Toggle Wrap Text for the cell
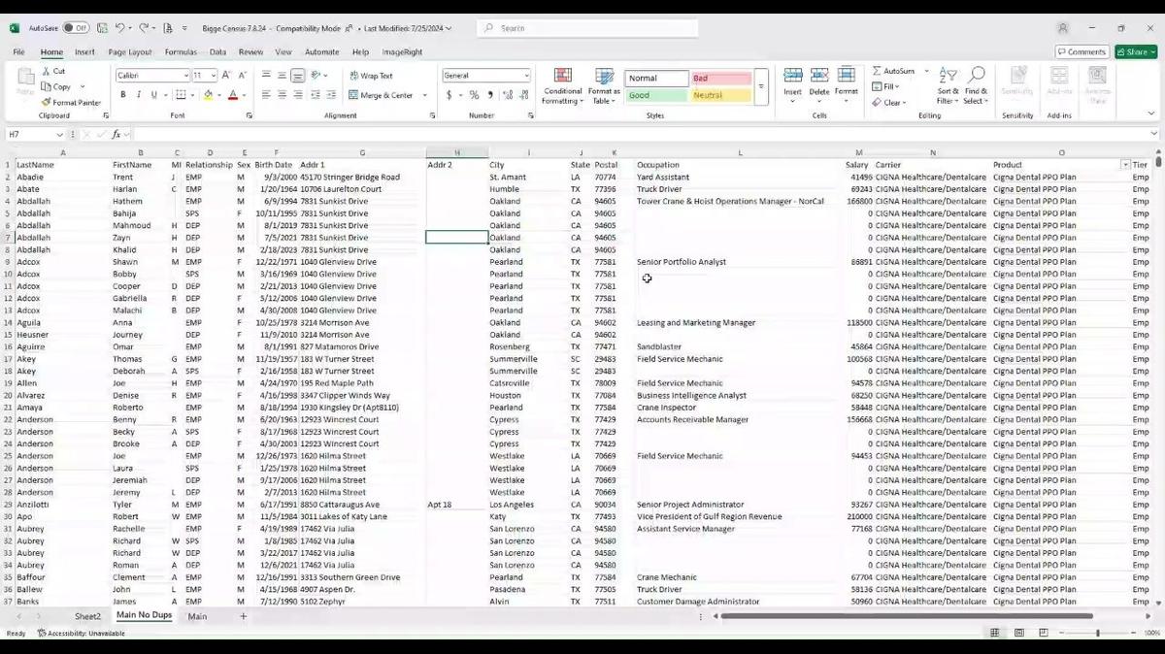The width and height of the screenshot is (1165, 654). coord(371,76)
